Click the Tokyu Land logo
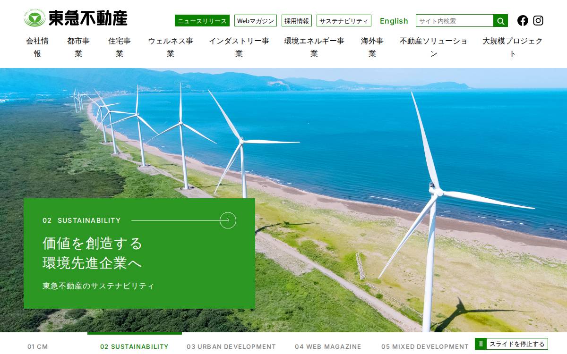Viewport: 567px width, 354px height. (x=76, y=18)
